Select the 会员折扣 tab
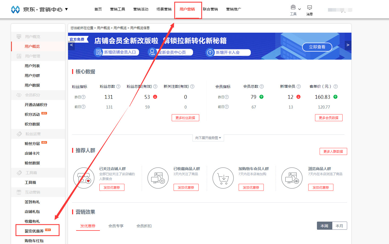The height and width of the screenshot is (244, 389). [144, 226]
